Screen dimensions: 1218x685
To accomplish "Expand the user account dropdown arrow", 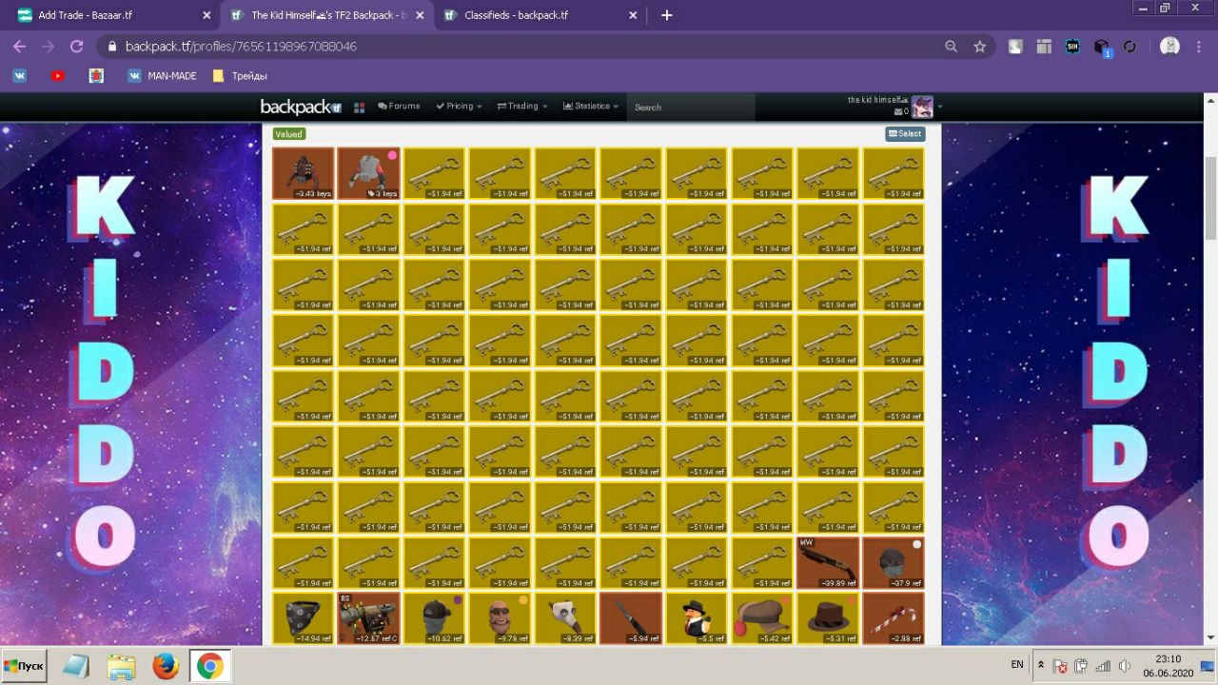I will click(940, 108).
